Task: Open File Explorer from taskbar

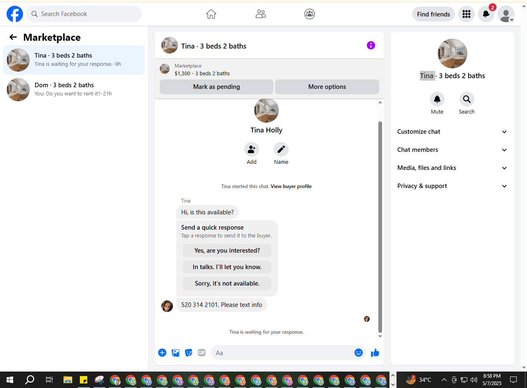Action: [68, 380]
